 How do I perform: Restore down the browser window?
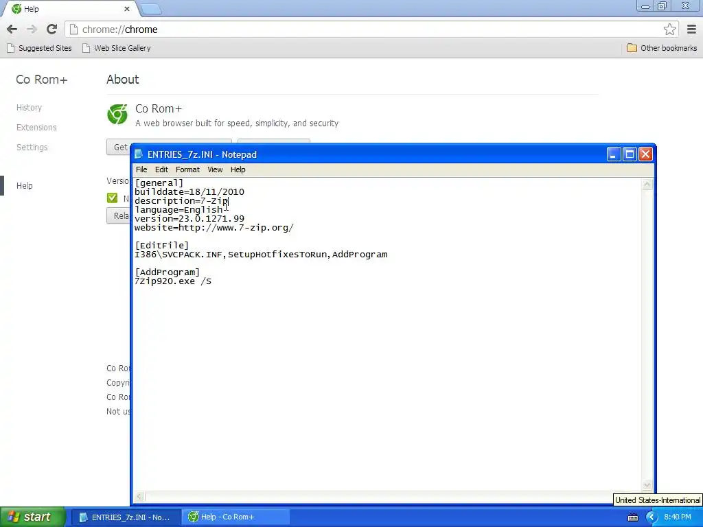(662, 6)
